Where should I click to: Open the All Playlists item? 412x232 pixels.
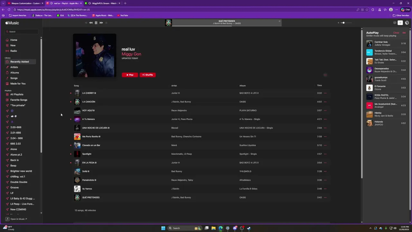[x=17, y=94]
